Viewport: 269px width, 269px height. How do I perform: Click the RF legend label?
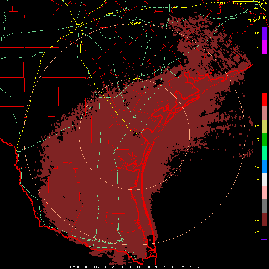pyautogui.click(x=256, y=33)
